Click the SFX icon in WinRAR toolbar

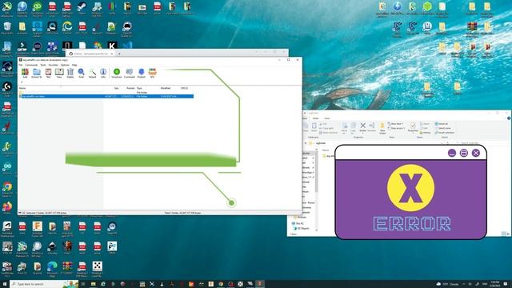point(152,73)
